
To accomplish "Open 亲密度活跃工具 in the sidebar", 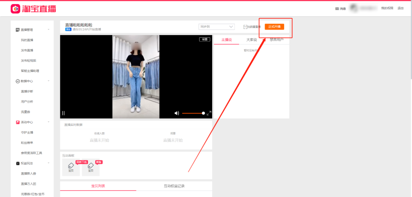I will click(x=32, y=153).
